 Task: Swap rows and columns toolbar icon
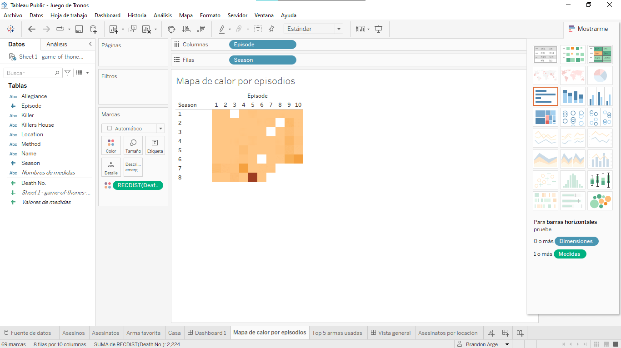(x=171, y=29)
